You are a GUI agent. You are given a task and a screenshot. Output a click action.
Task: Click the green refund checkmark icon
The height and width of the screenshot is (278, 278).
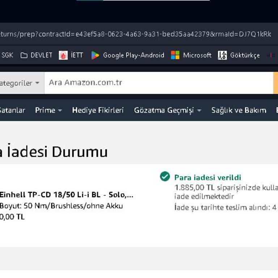[x=165, y=176]
